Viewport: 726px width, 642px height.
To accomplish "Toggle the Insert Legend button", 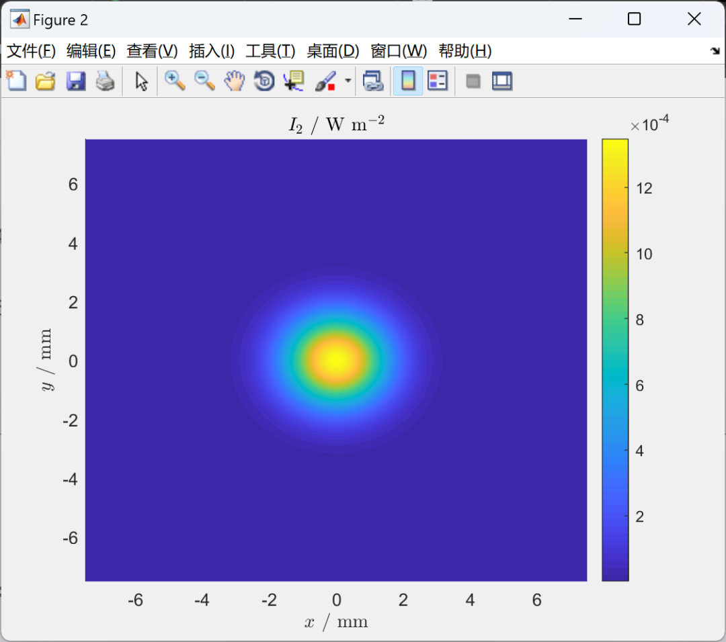I will 438,81.
